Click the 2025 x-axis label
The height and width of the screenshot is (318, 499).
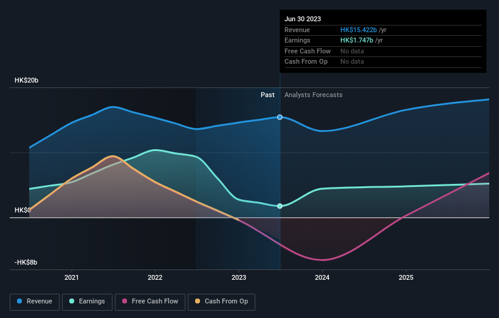(x=406, y=278)
